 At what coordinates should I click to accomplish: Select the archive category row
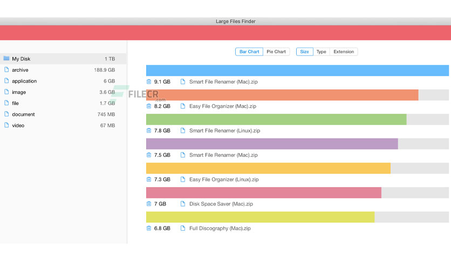coord(63,70)
